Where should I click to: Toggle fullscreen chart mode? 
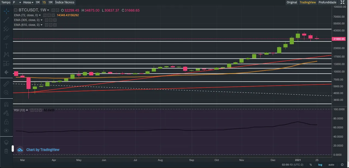tap(342, 2)
